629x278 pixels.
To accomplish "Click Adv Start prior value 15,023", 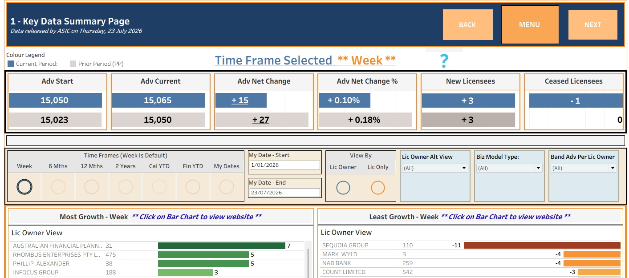I will pos(55,120).
